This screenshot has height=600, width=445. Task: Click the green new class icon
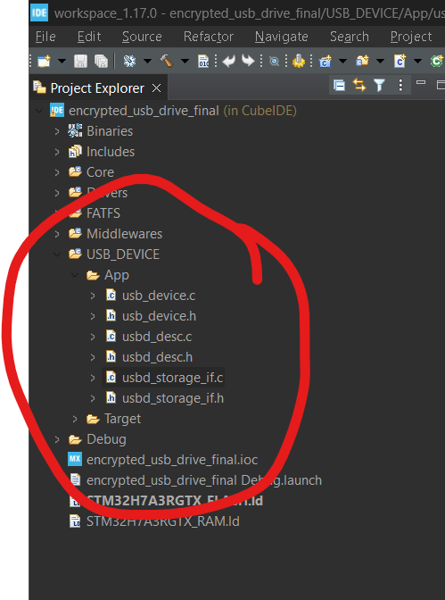pos(436,61)
